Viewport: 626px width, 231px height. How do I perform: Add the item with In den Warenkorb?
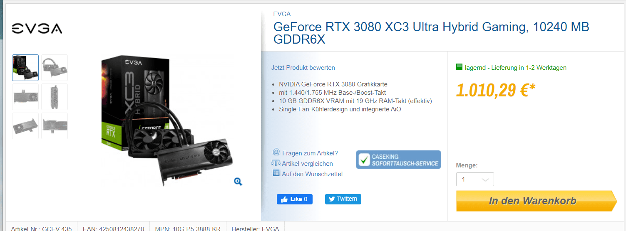pos(537,201)
